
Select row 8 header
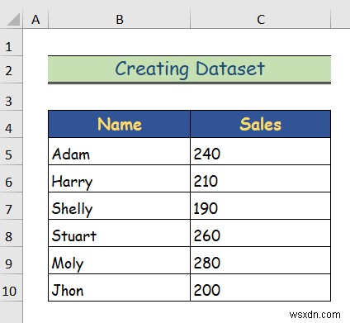coord(11,233)
